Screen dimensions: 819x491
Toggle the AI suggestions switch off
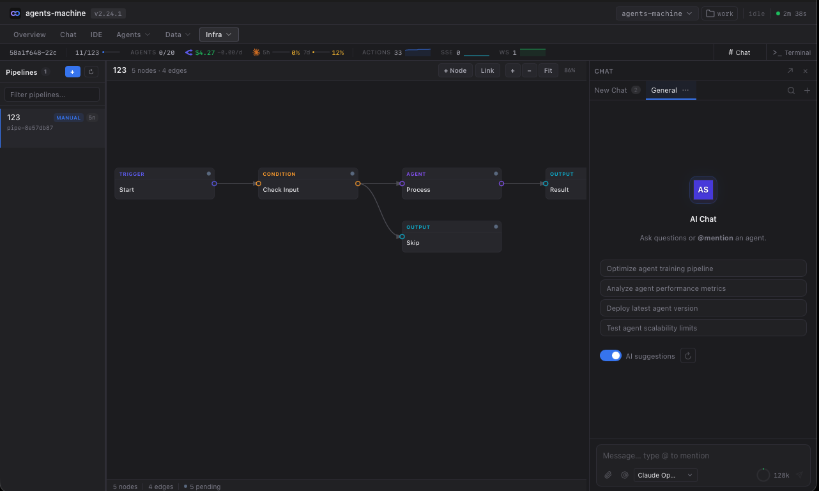610,356
